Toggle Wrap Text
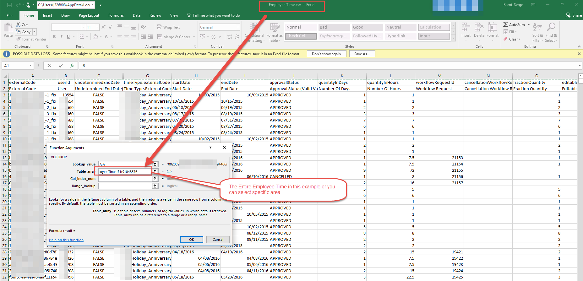Viewport: 583px width, 281px height. click(x=168, y=27)
